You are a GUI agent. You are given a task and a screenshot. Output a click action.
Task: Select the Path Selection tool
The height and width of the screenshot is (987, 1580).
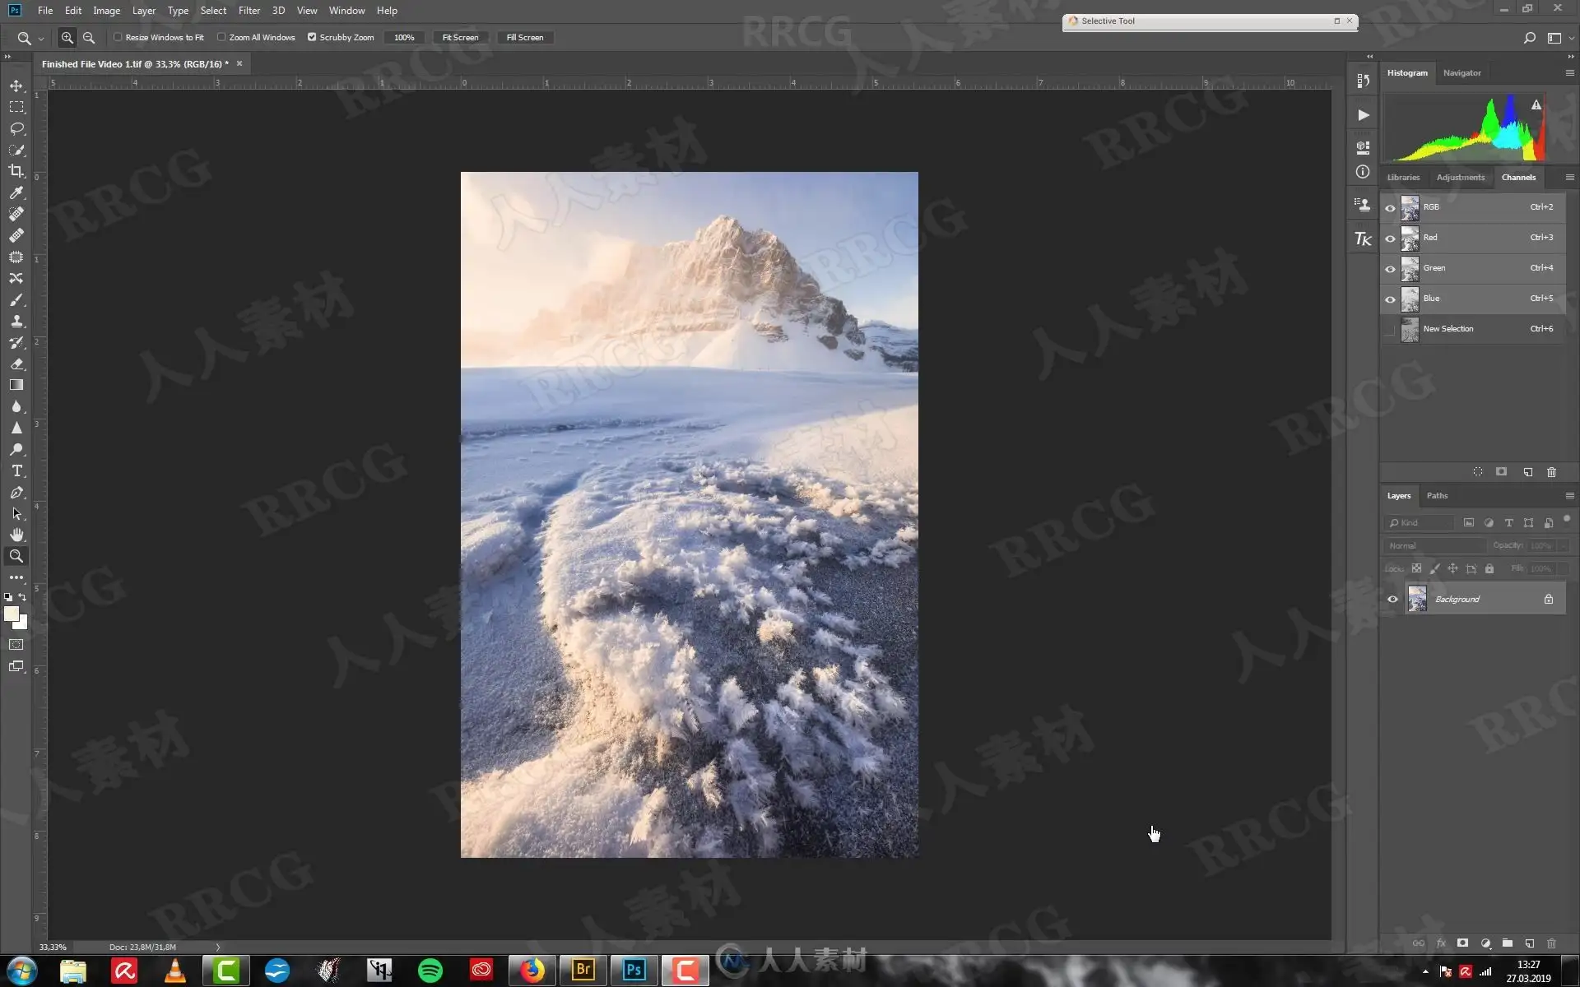click(16, 513)
